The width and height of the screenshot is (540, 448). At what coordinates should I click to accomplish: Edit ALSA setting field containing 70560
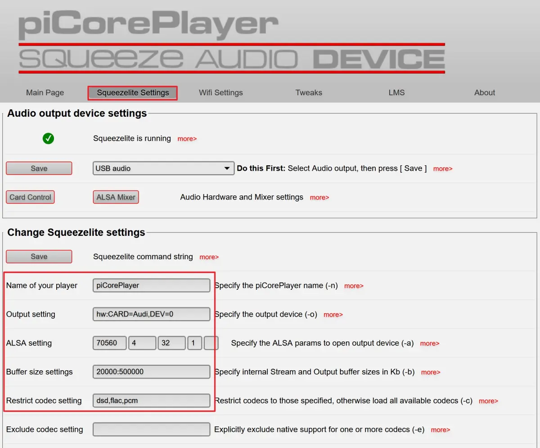pos(110,343)
